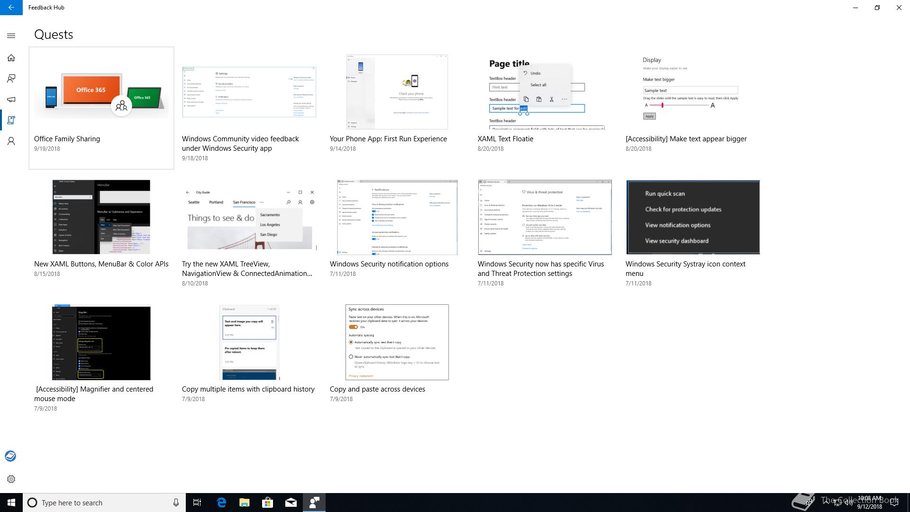Open Your Phone App quest thumbnail
The image size is (910, 512).
(x=397, y=92)
